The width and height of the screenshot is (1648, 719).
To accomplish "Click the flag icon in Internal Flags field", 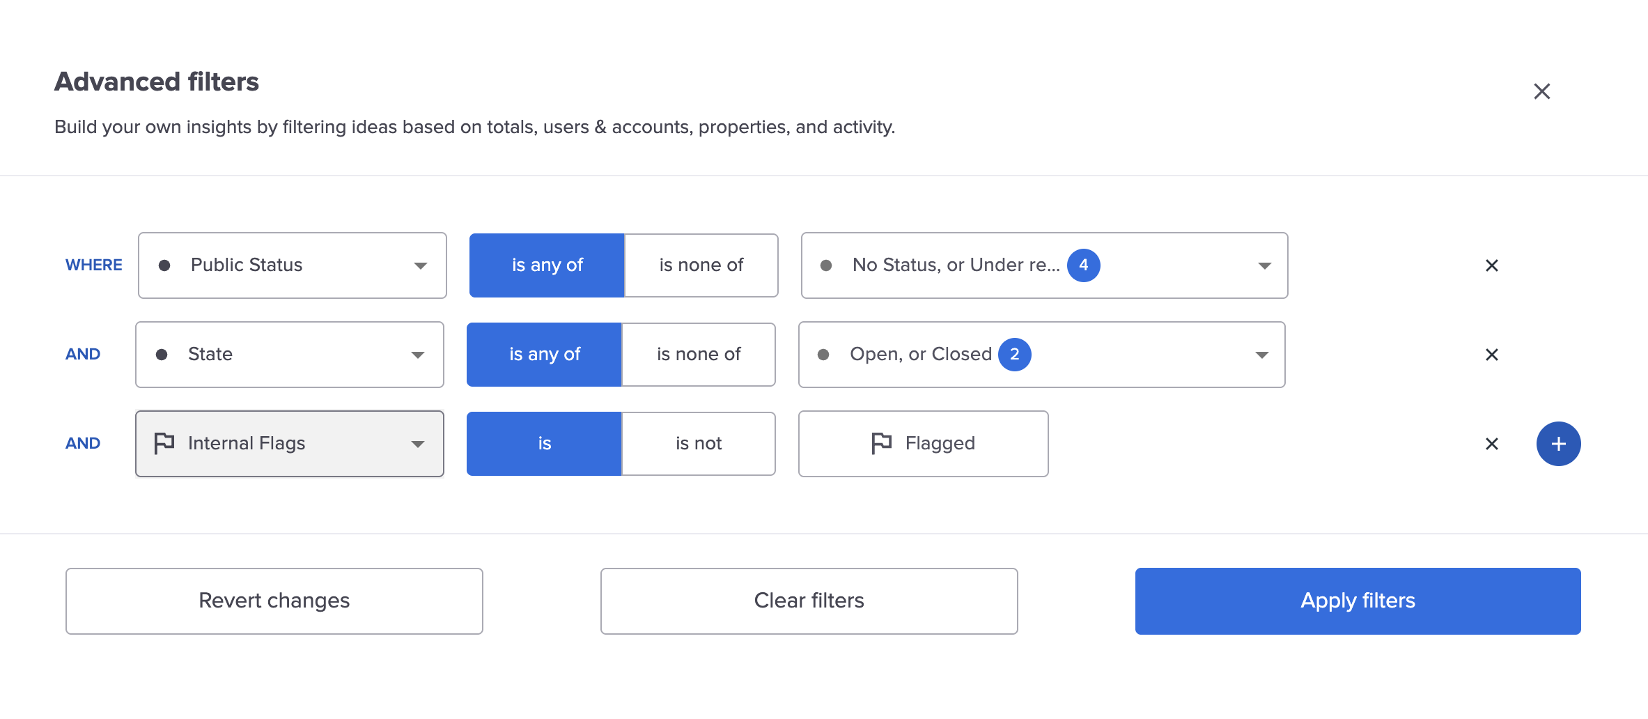I will tap(164, 444).
